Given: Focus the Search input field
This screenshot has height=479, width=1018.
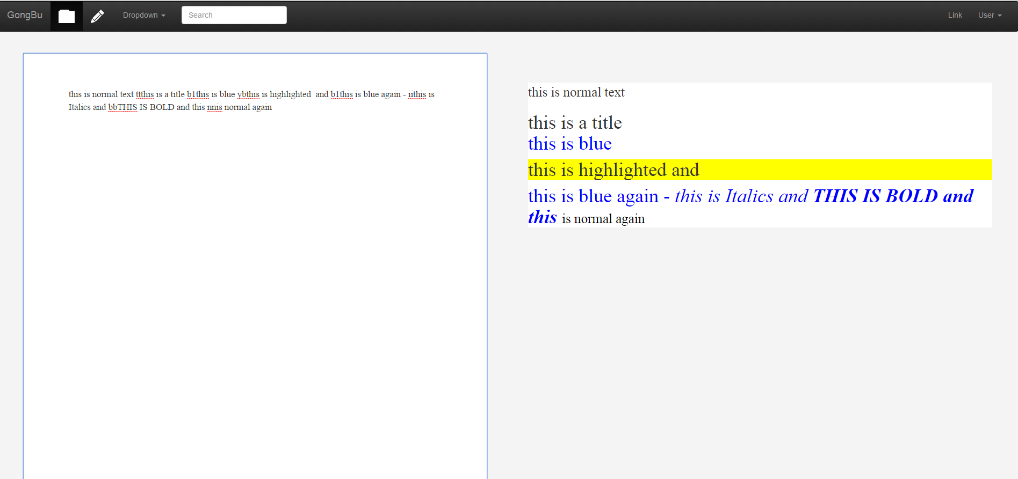Looking at the screenshot, I should (x=234, y=15).
